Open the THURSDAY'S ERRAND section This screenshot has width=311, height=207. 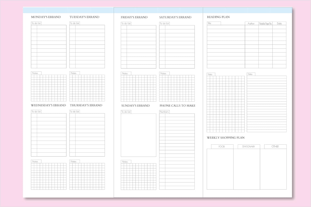86,105
